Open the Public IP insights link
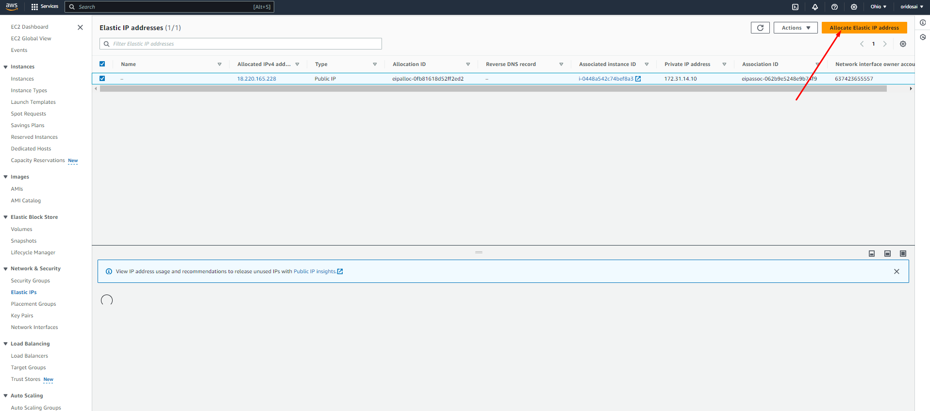Viewport: 930px width, 411px height. [x=315, y=271]
